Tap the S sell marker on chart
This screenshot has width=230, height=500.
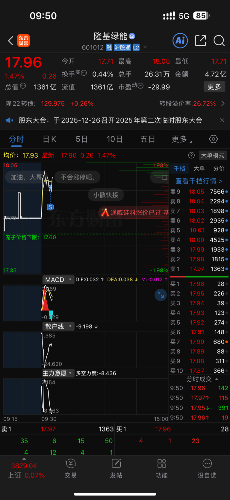[x=50, y=207]
